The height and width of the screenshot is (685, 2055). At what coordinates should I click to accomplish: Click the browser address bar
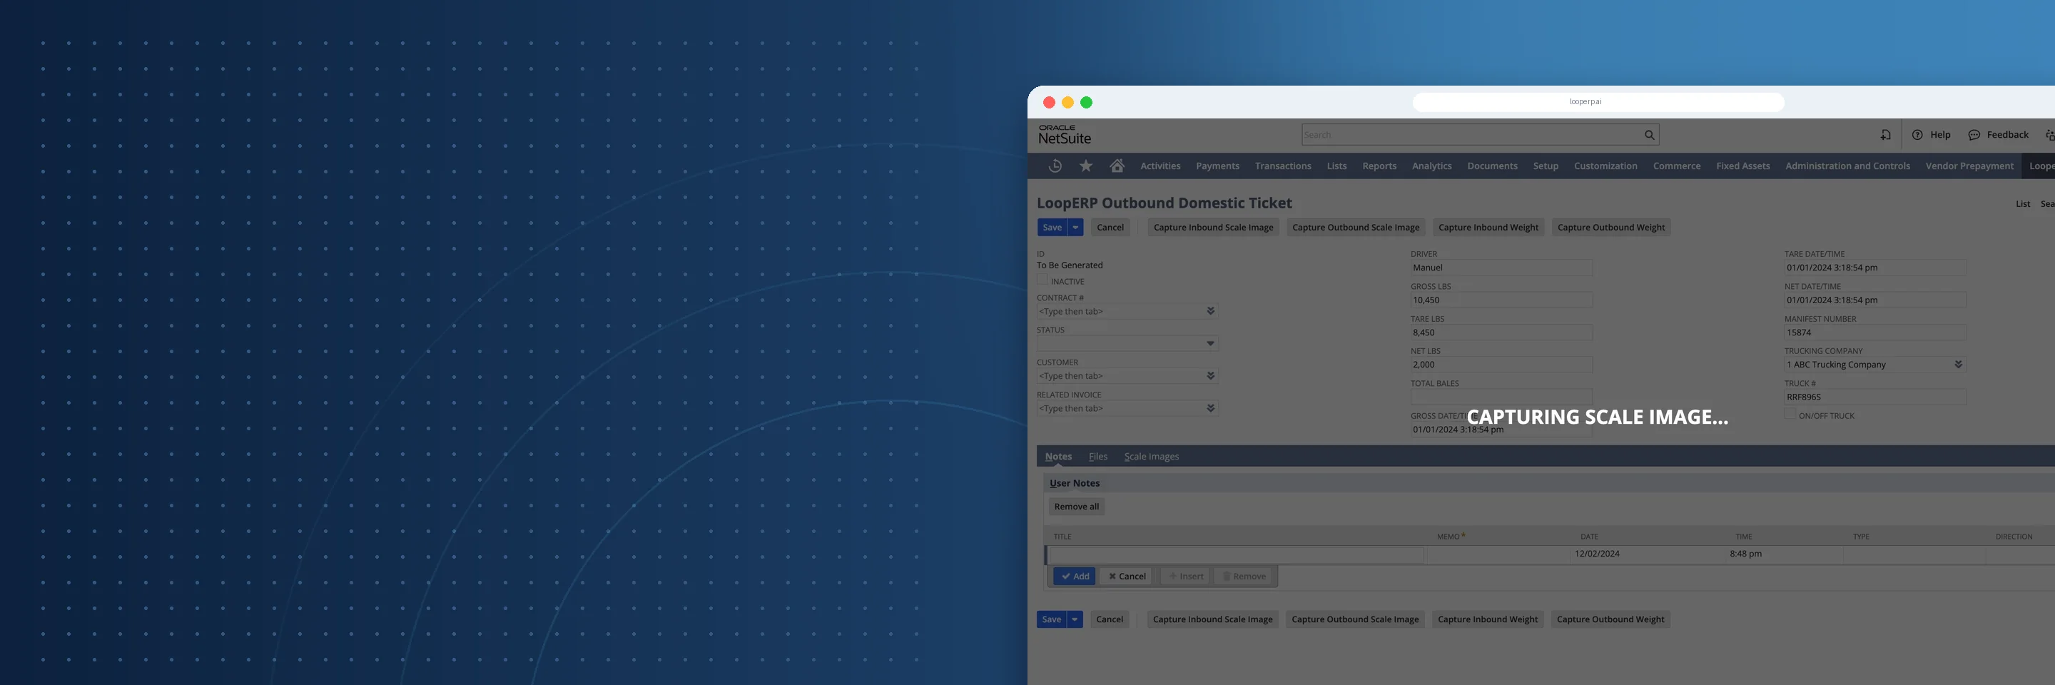tap(1597, 102)
